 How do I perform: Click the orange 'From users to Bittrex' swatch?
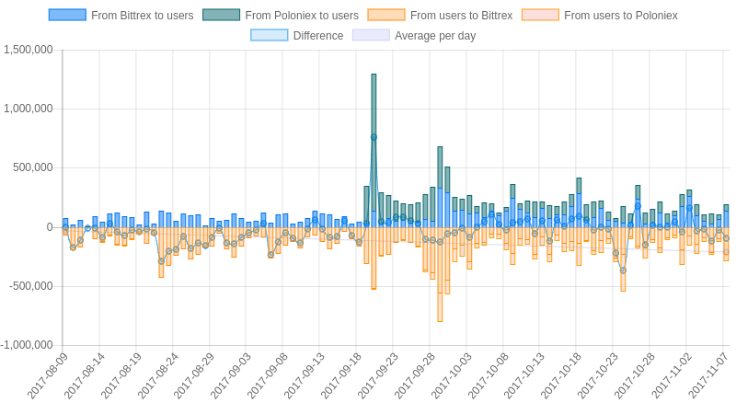(x=385, y=16)
